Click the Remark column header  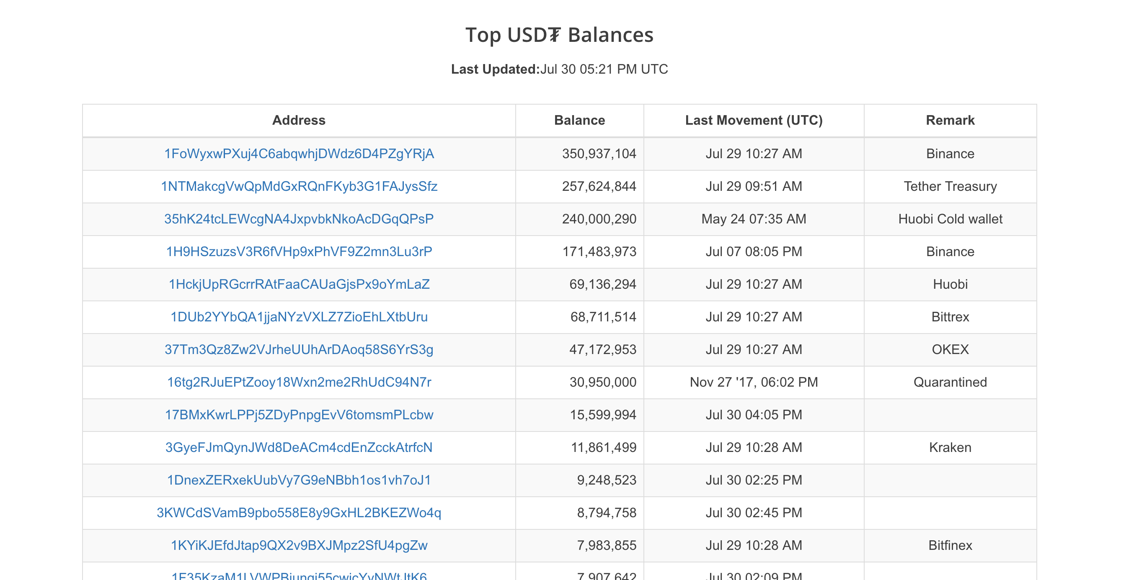[950, 121]
